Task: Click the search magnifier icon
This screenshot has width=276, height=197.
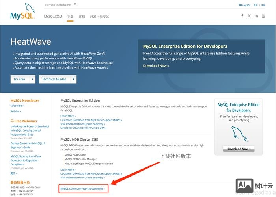Action: point(75,4)
